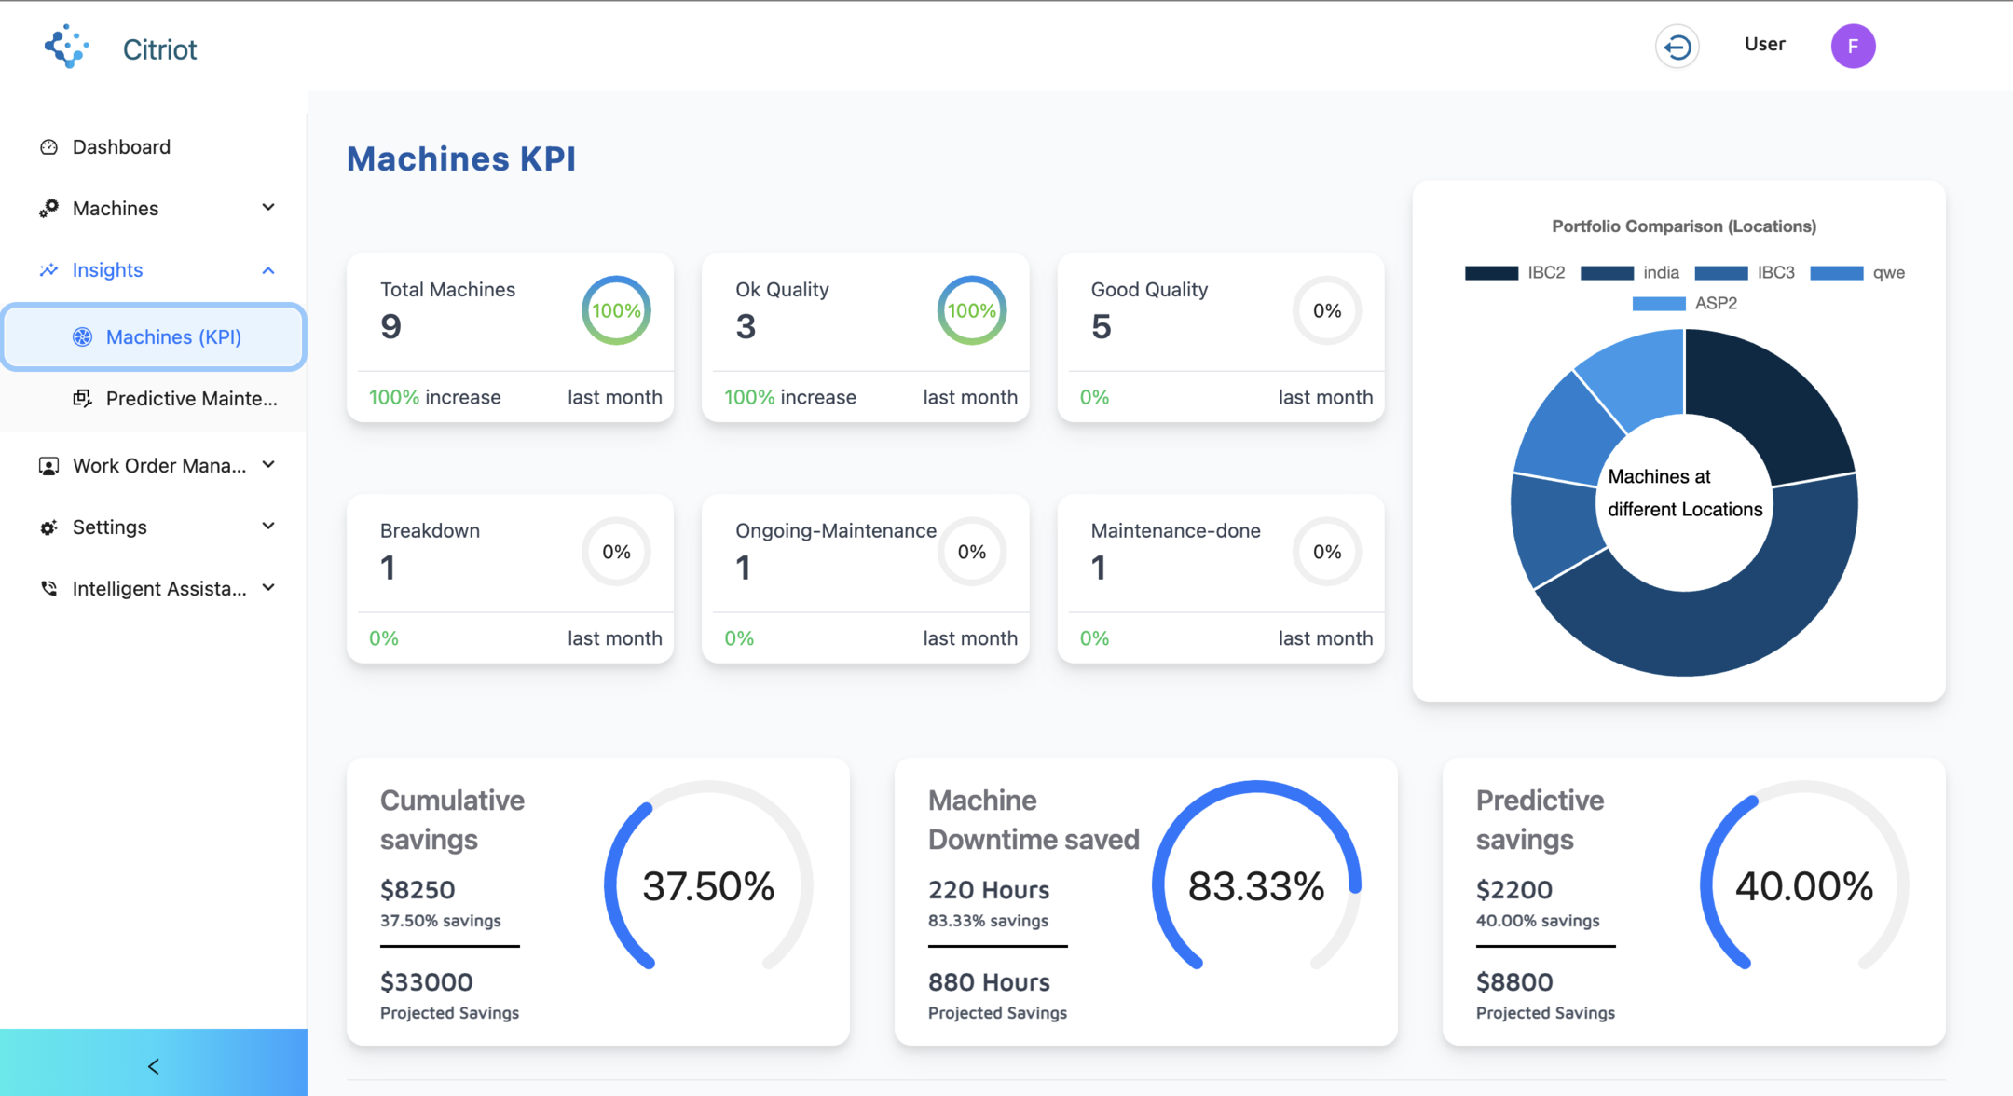Collapse sidebar with bottom arrow button
The image size is (2013, 1096).
154,1065
